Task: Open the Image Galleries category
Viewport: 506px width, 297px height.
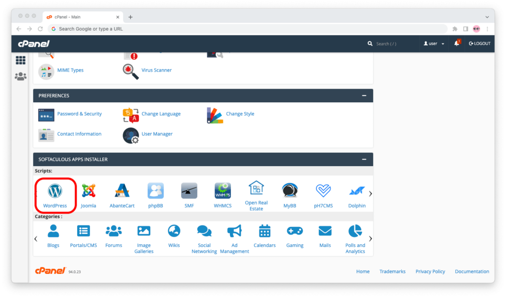Action: click(x=144, y=239)
